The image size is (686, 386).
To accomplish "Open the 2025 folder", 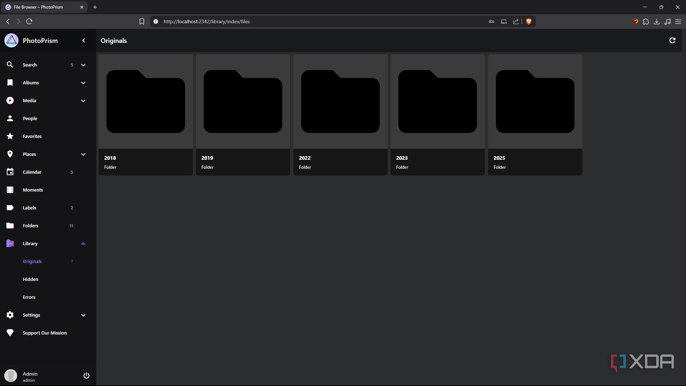I will 535,115.
